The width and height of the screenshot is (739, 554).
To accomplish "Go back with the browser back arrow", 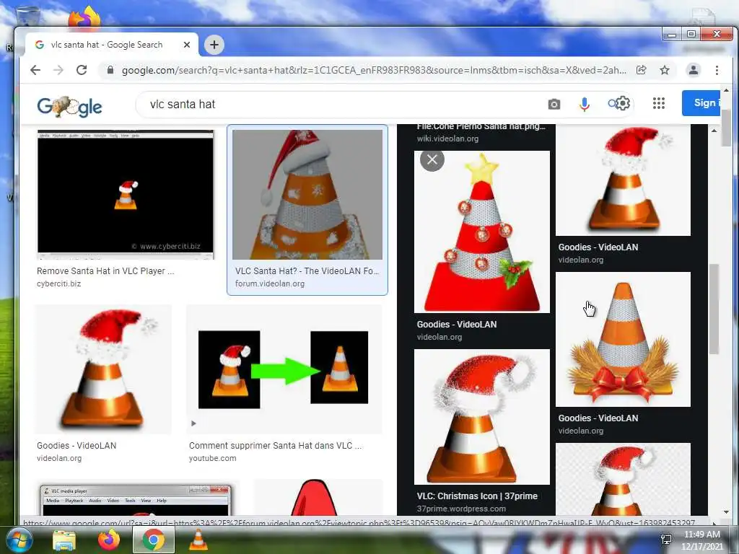I will coord(35,70).
